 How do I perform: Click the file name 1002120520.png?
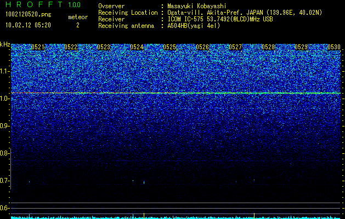[29, 14]
